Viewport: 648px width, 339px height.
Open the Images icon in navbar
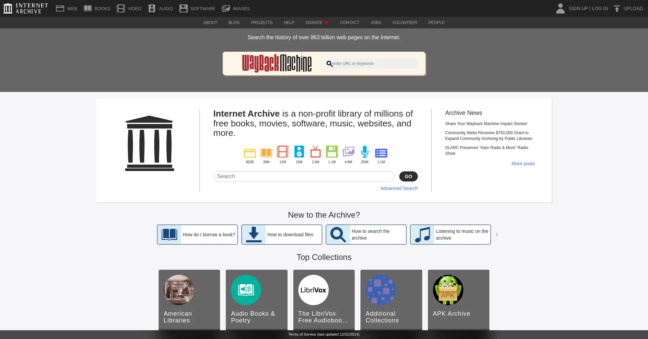click(226, 8)
